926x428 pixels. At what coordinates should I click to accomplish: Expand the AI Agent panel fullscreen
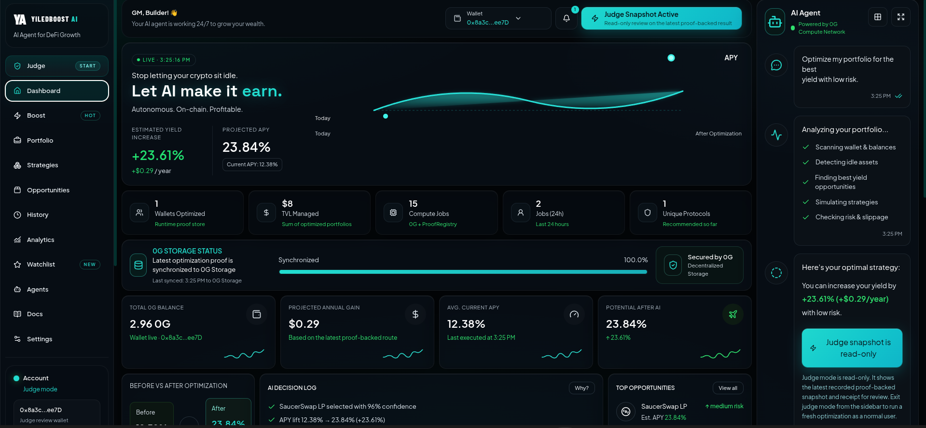pyautogui.click(x=900, y=17)
